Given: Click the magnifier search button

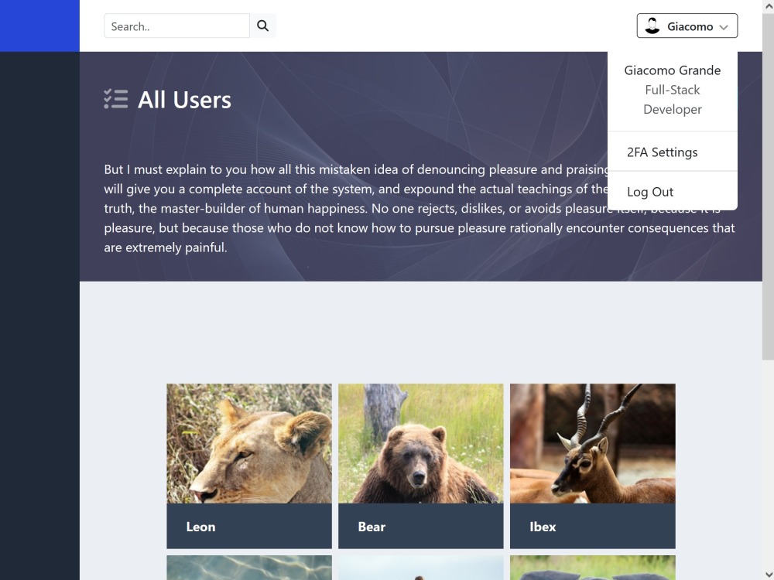Looking at the screenshot, I should pyautogui.click(x=262, y=26).
